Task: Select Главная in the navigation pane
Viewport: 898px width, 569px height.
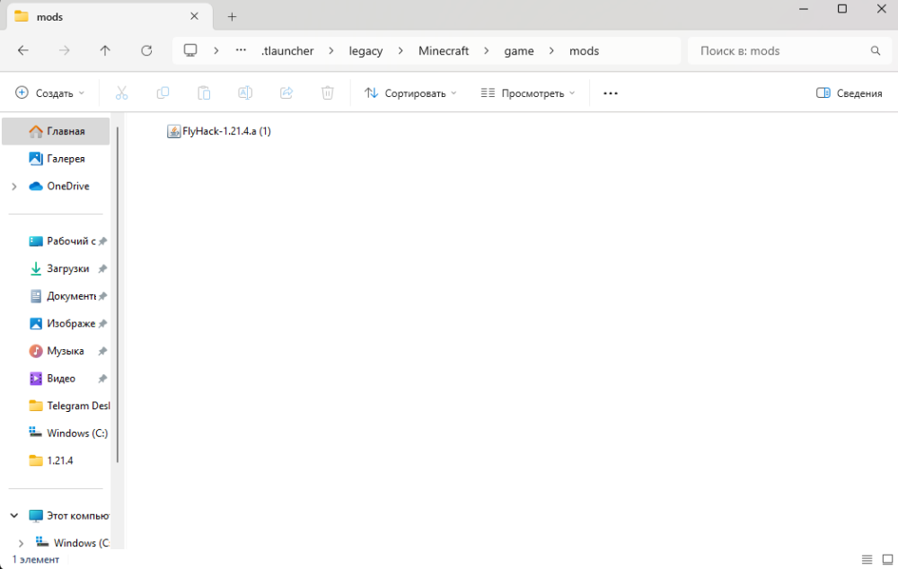Action: click(x=56, y=131)
